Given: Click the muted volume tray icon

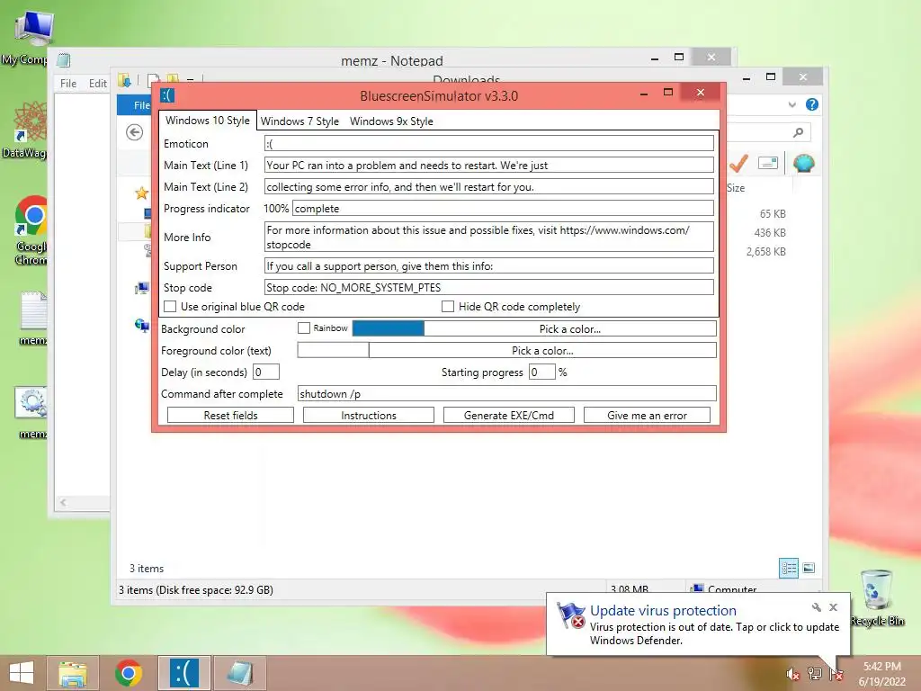Looking at the screenshot, I should (x=792, y=674).
